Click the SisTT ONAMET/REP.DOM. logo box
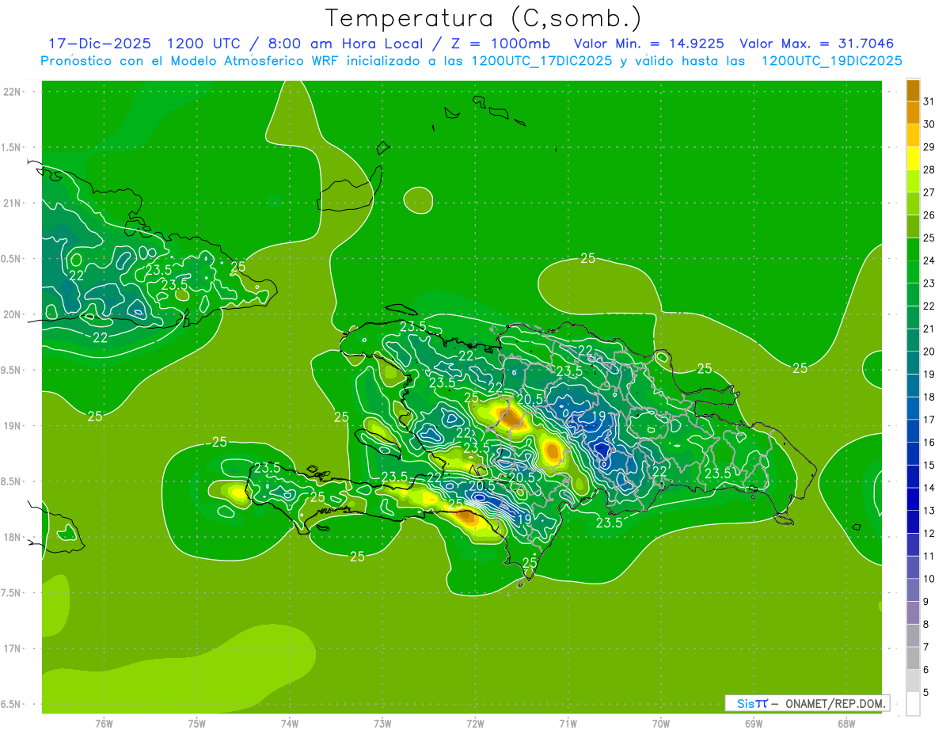 [807, 703]
